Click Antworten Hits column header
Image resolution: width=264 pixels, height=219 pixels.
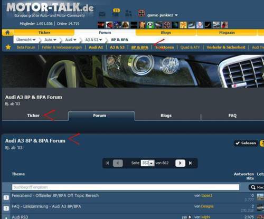pyautogui.click(x=244, y=176)
